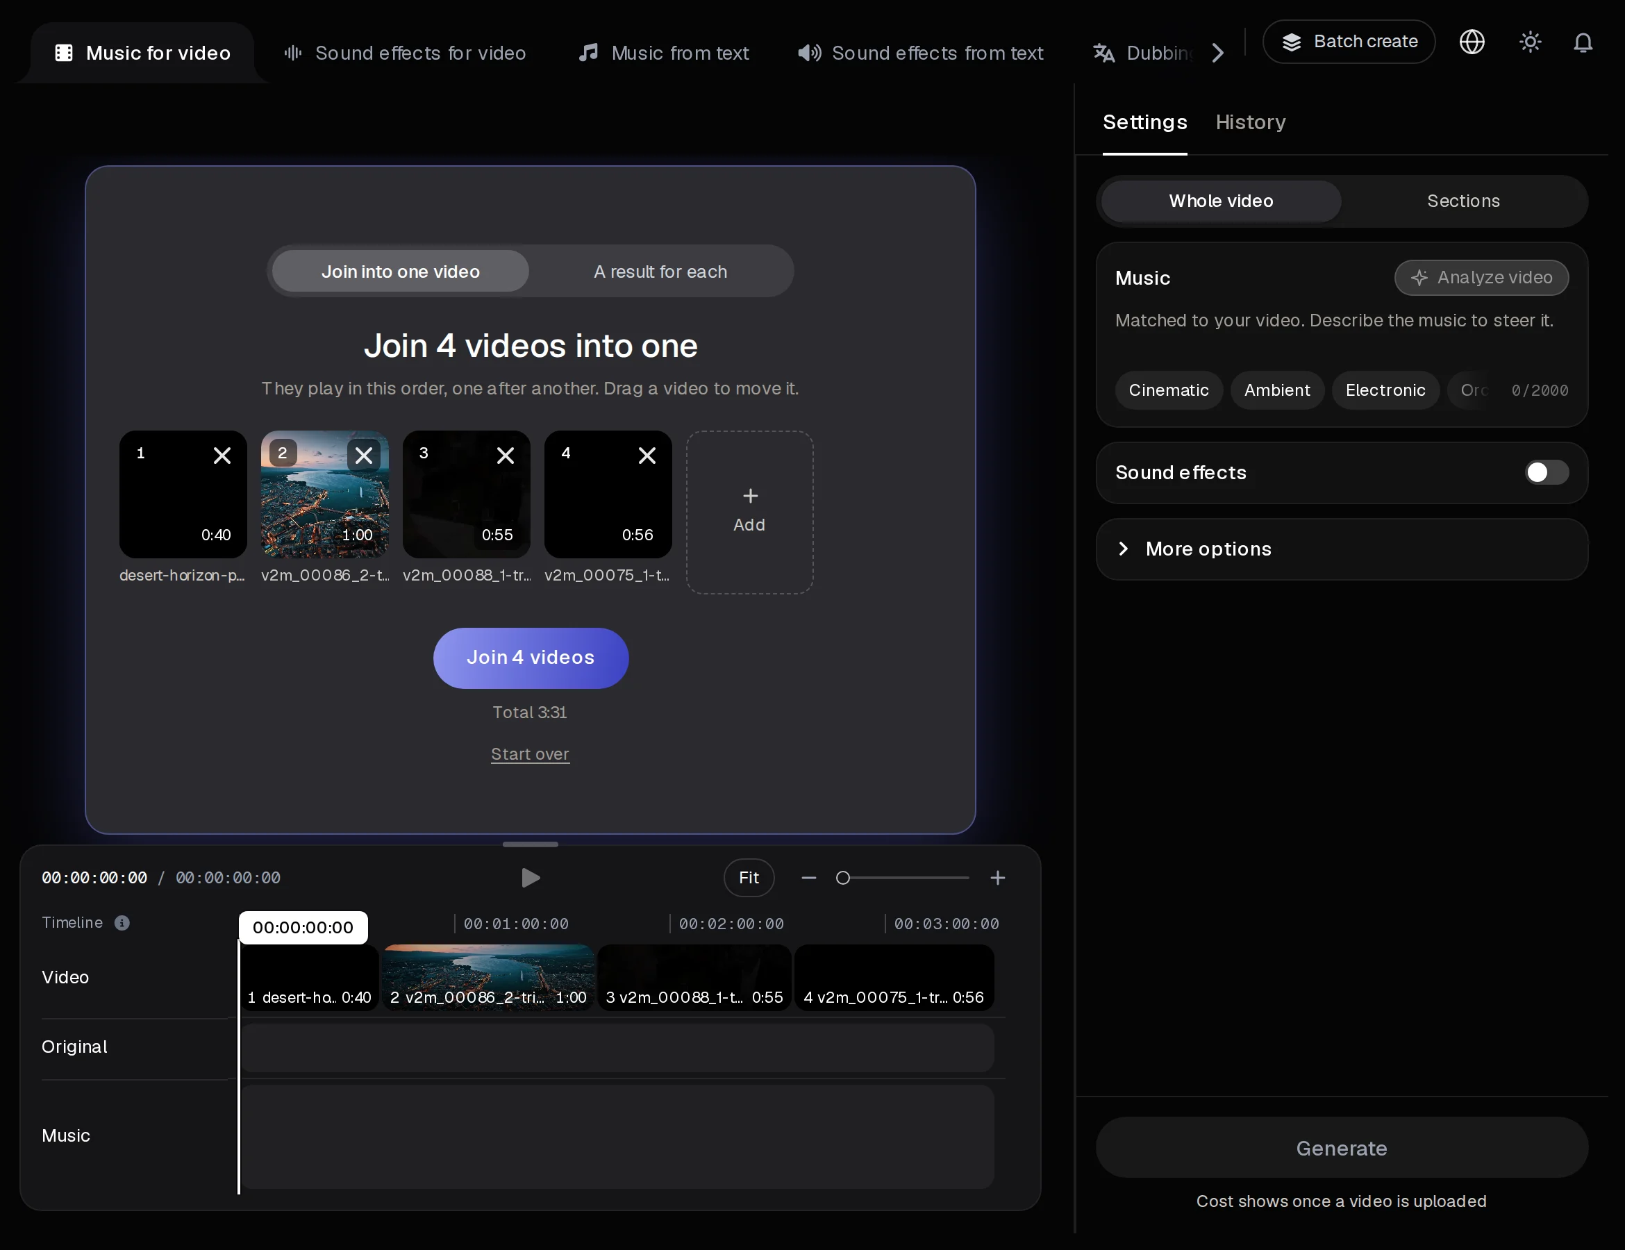Zoom in timeline with the plus icon

tap(998, 878)
